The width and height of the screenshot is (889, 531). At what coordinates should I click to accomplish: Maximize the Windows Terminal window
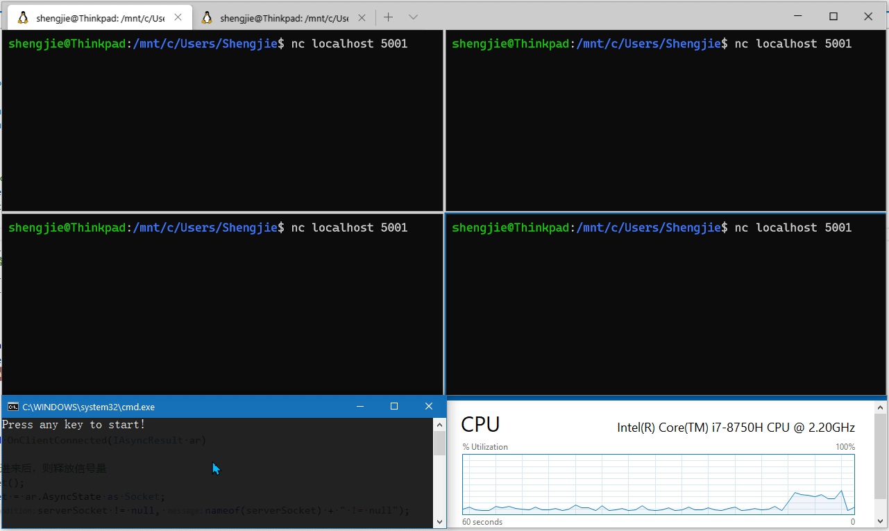833,17
